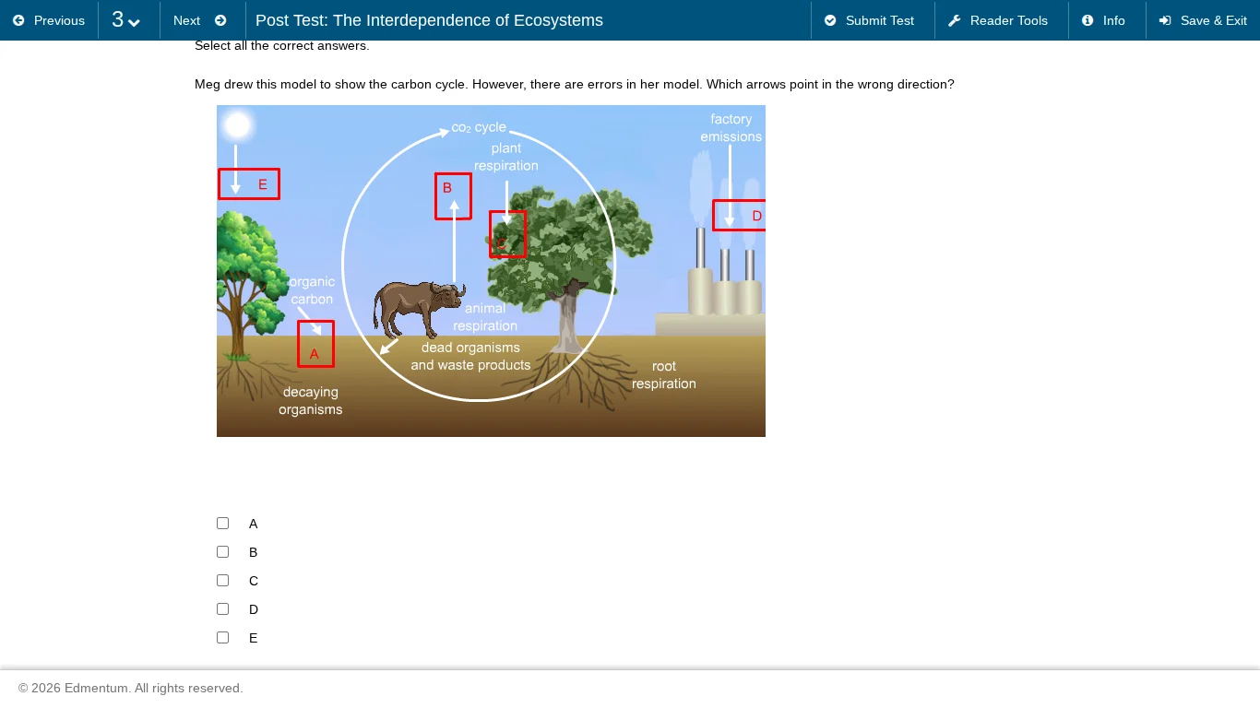
Task: Enable the answer E checkbox
Action: (x=222, y=637)
